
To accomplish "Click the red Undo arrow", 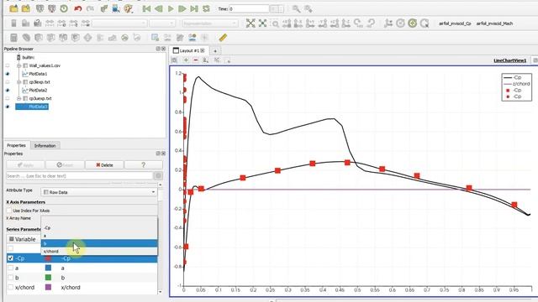I will 78,8.
